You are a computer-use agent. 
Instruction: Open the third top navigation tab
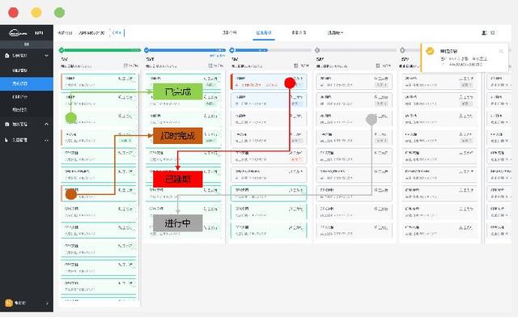299,32
